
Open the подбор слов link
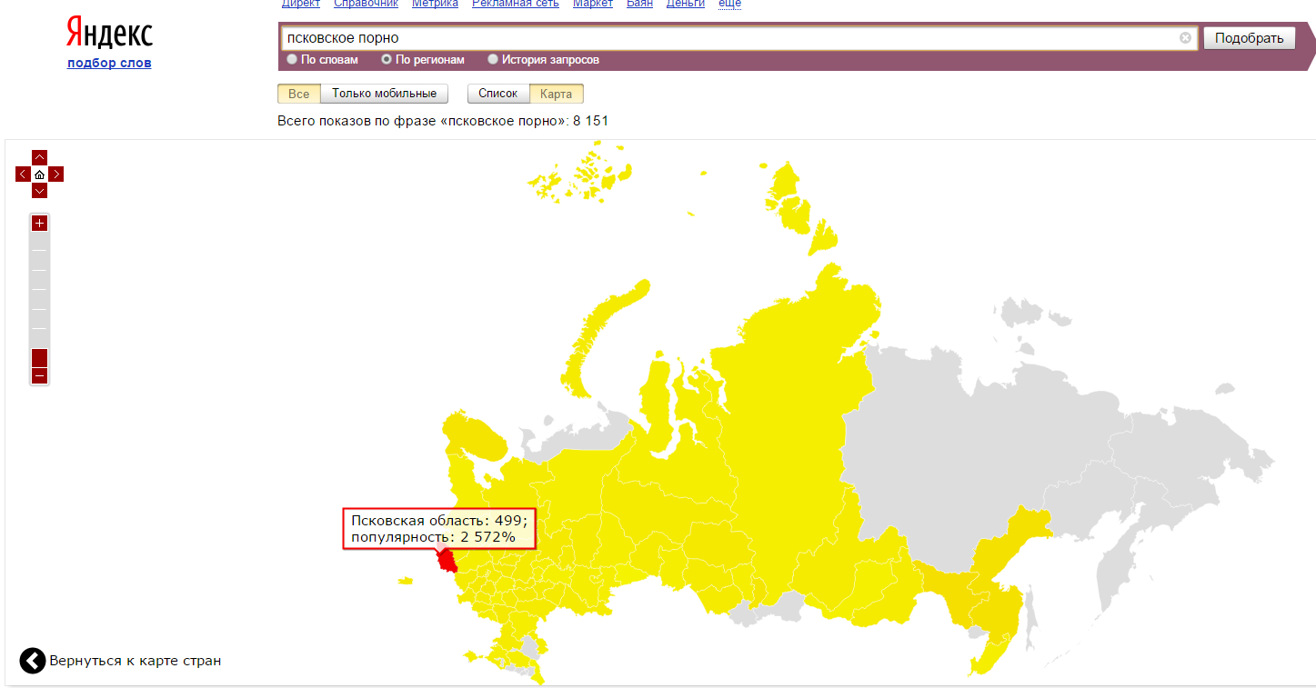coord(109,63)
